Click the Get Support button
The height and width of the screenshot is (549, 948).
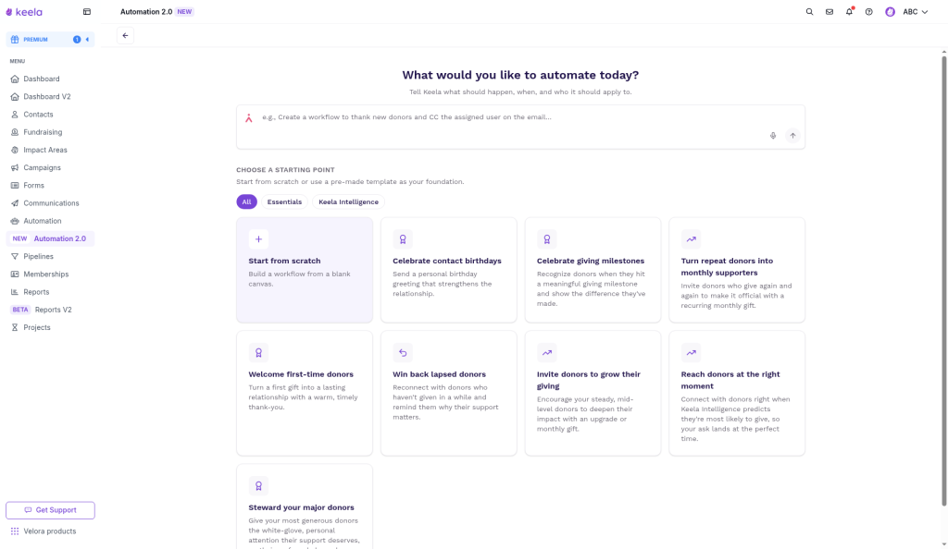pos(50,510)
